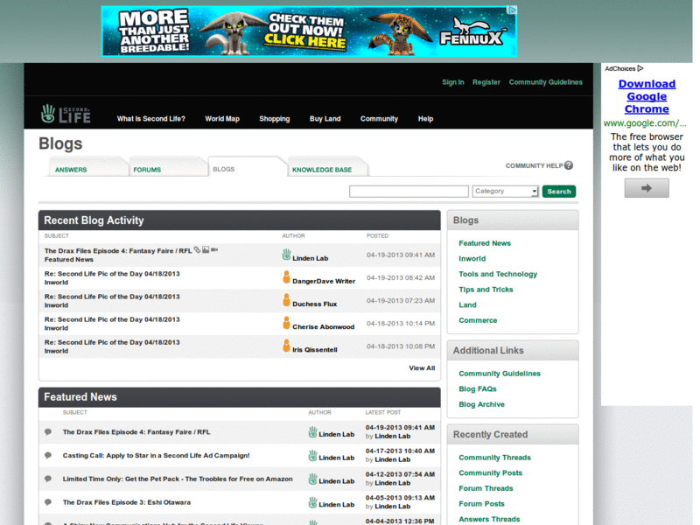The width and height of the screenshot is (700, 525).
Task: Click Iris Qissentell's orange avatar icon
Action: click(286, 346)
